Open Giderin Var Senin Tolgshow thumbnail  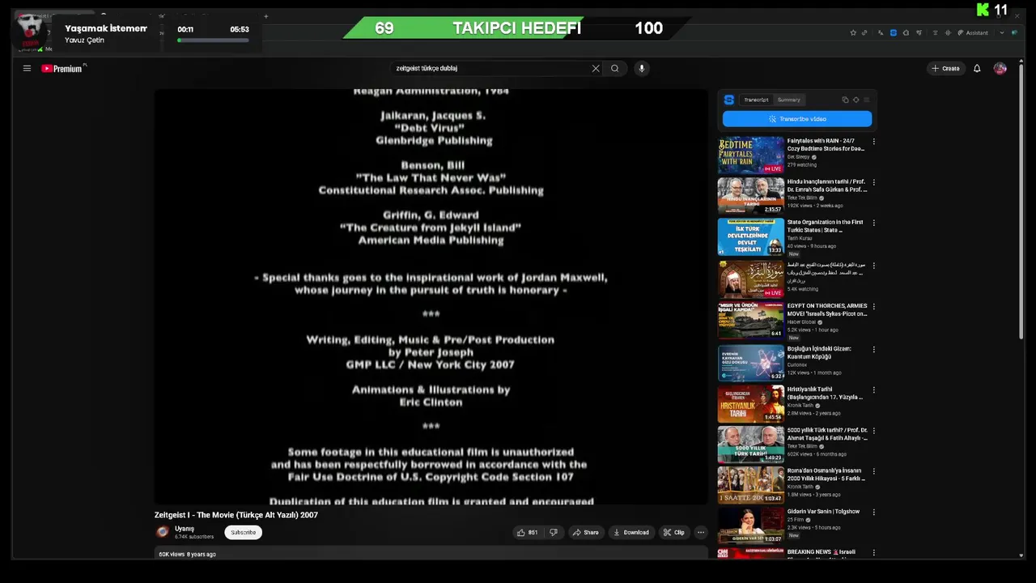click(x=751, y=526)
